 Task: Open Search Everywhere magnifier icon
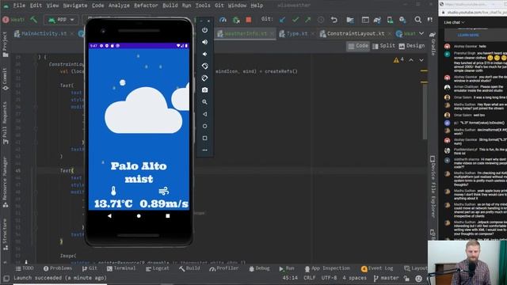417,20
